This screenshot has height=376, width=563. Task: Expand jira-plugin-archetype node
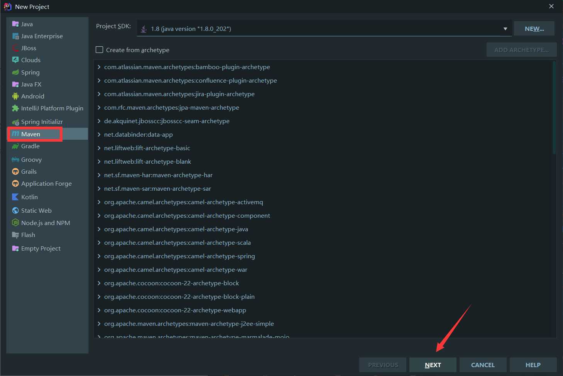99,94
